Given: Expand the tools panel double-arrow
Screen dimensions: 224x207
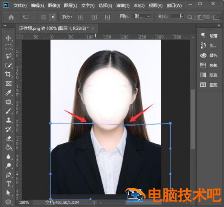Looking at the screenshot, I should (x=5, y=25).
